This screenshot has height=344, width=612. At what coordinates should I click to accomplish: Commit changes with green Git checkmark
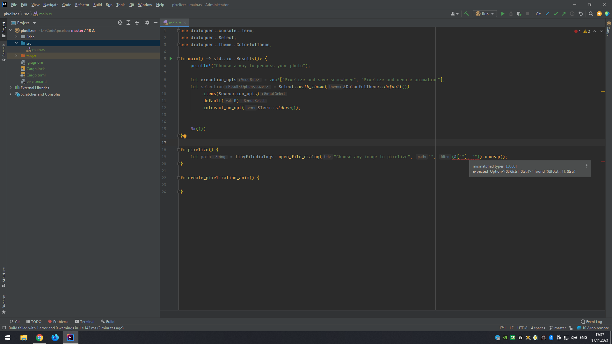[556, 14]
